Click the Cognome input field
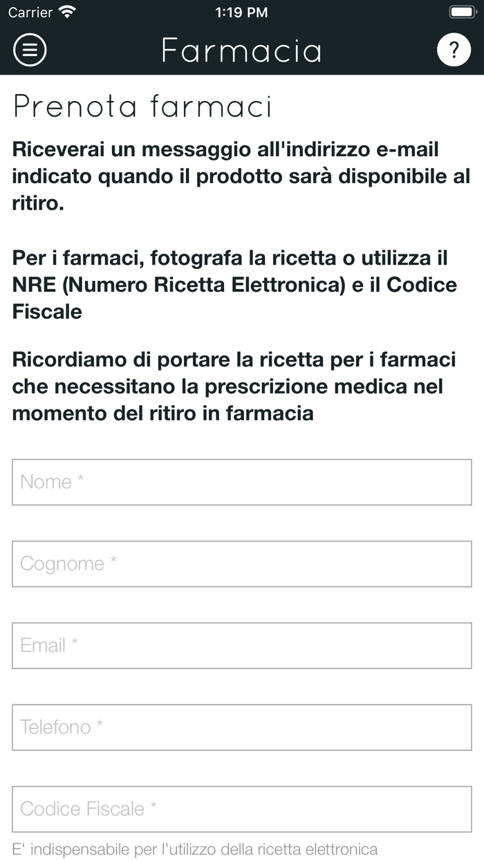This screenshot has width=484, height=860. pos(241,563)
